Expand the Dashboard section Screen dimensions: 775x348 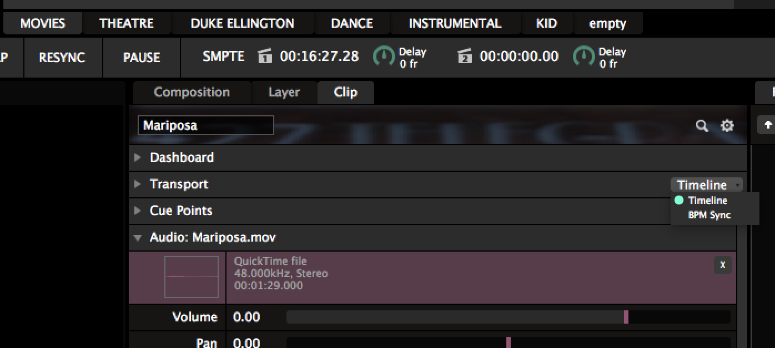138,157
